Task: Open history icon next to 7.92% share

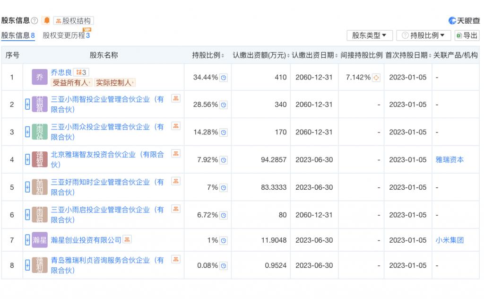Action: pyautogui.click(x=224, y=160)
